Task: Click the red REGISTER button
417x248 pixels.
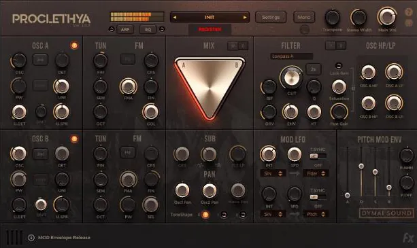Action: 210,29
